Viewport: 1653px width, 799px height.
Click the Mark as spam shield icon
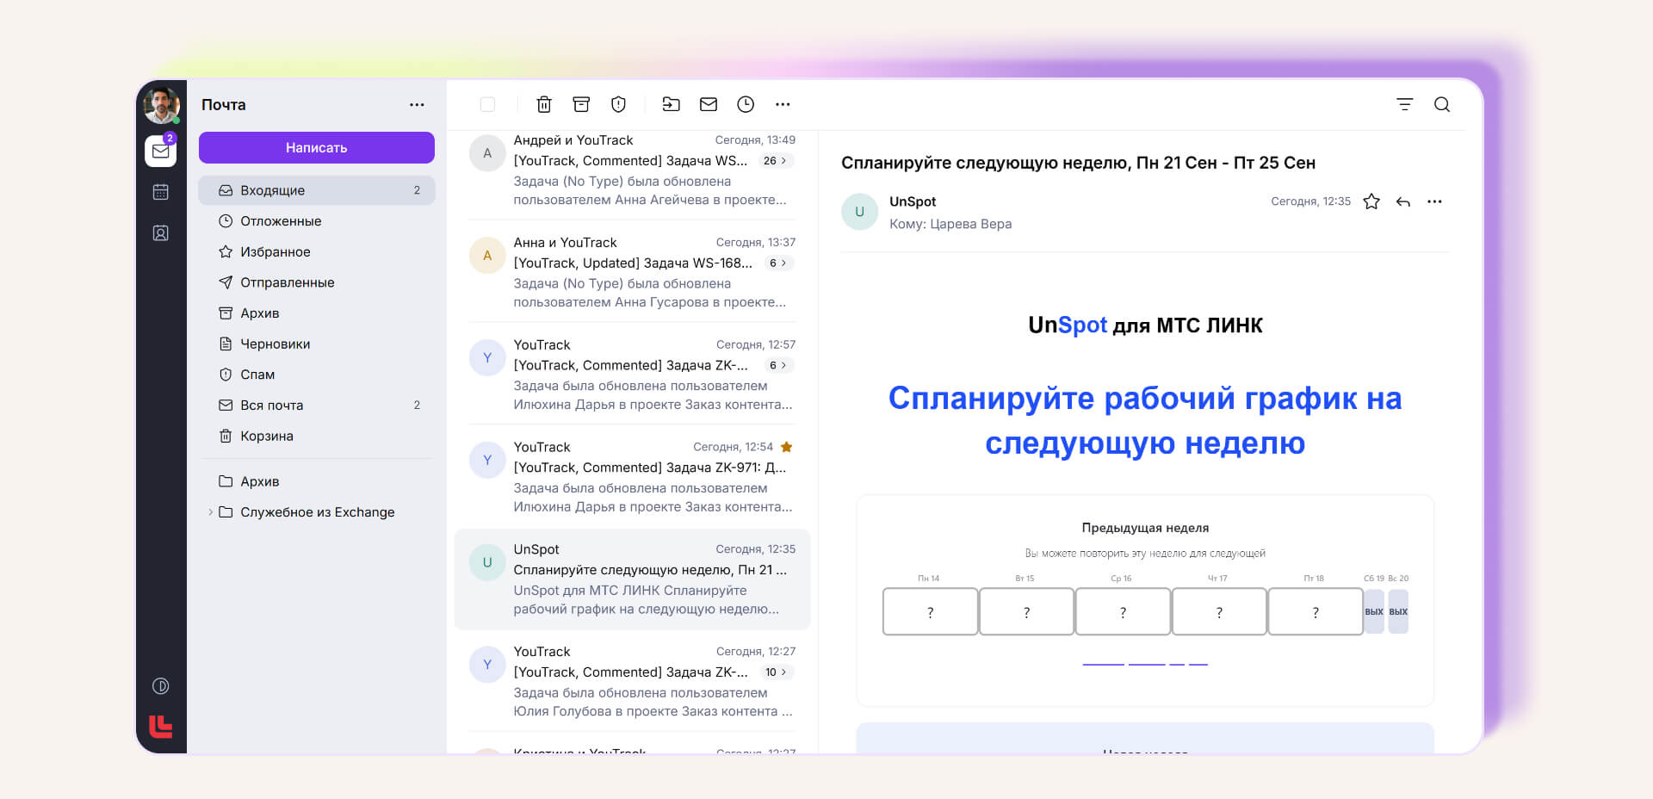[618, 105]
